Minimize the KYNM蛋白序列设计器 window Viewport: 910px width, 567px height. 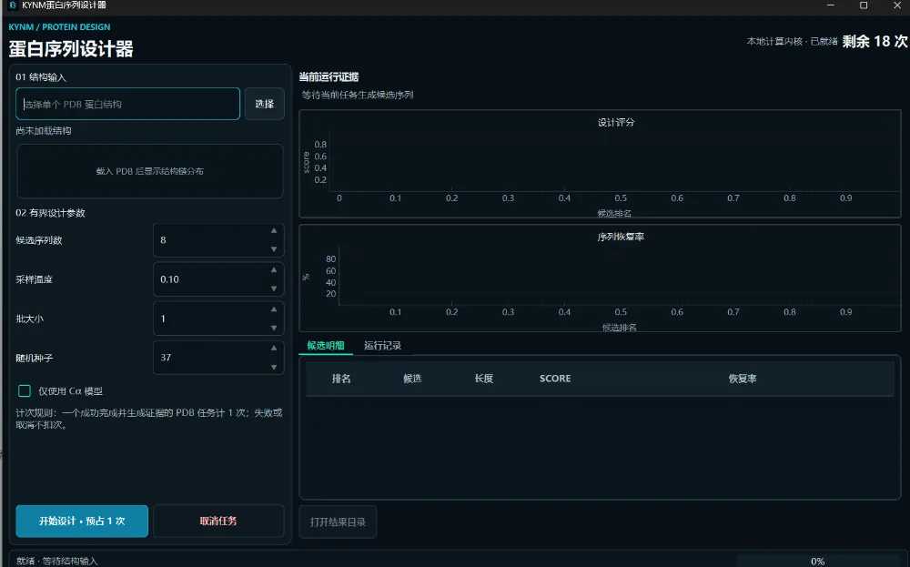click(831, 5)
